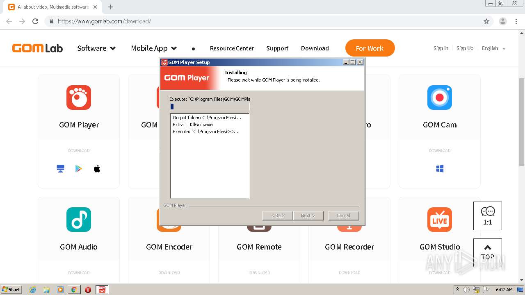Open the 1:1 chat inquiry button
This screenshot has height=295, width=525.
click(x=488, y=216)
